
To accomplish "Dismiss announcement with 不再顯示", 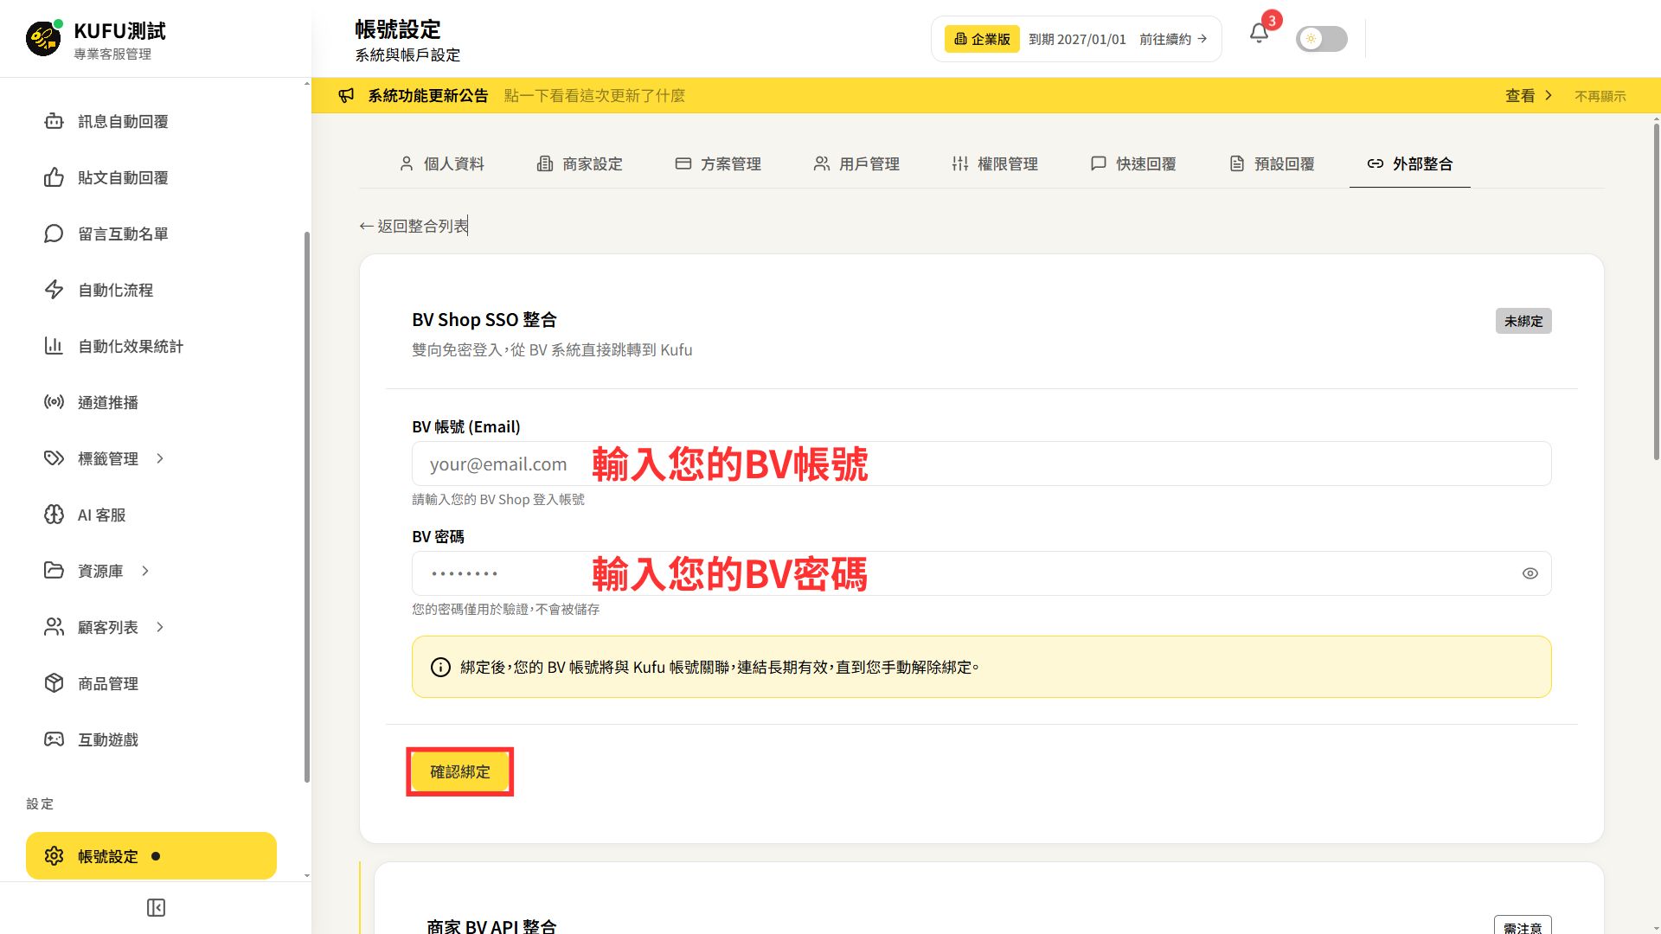I will click(1600, 96).
